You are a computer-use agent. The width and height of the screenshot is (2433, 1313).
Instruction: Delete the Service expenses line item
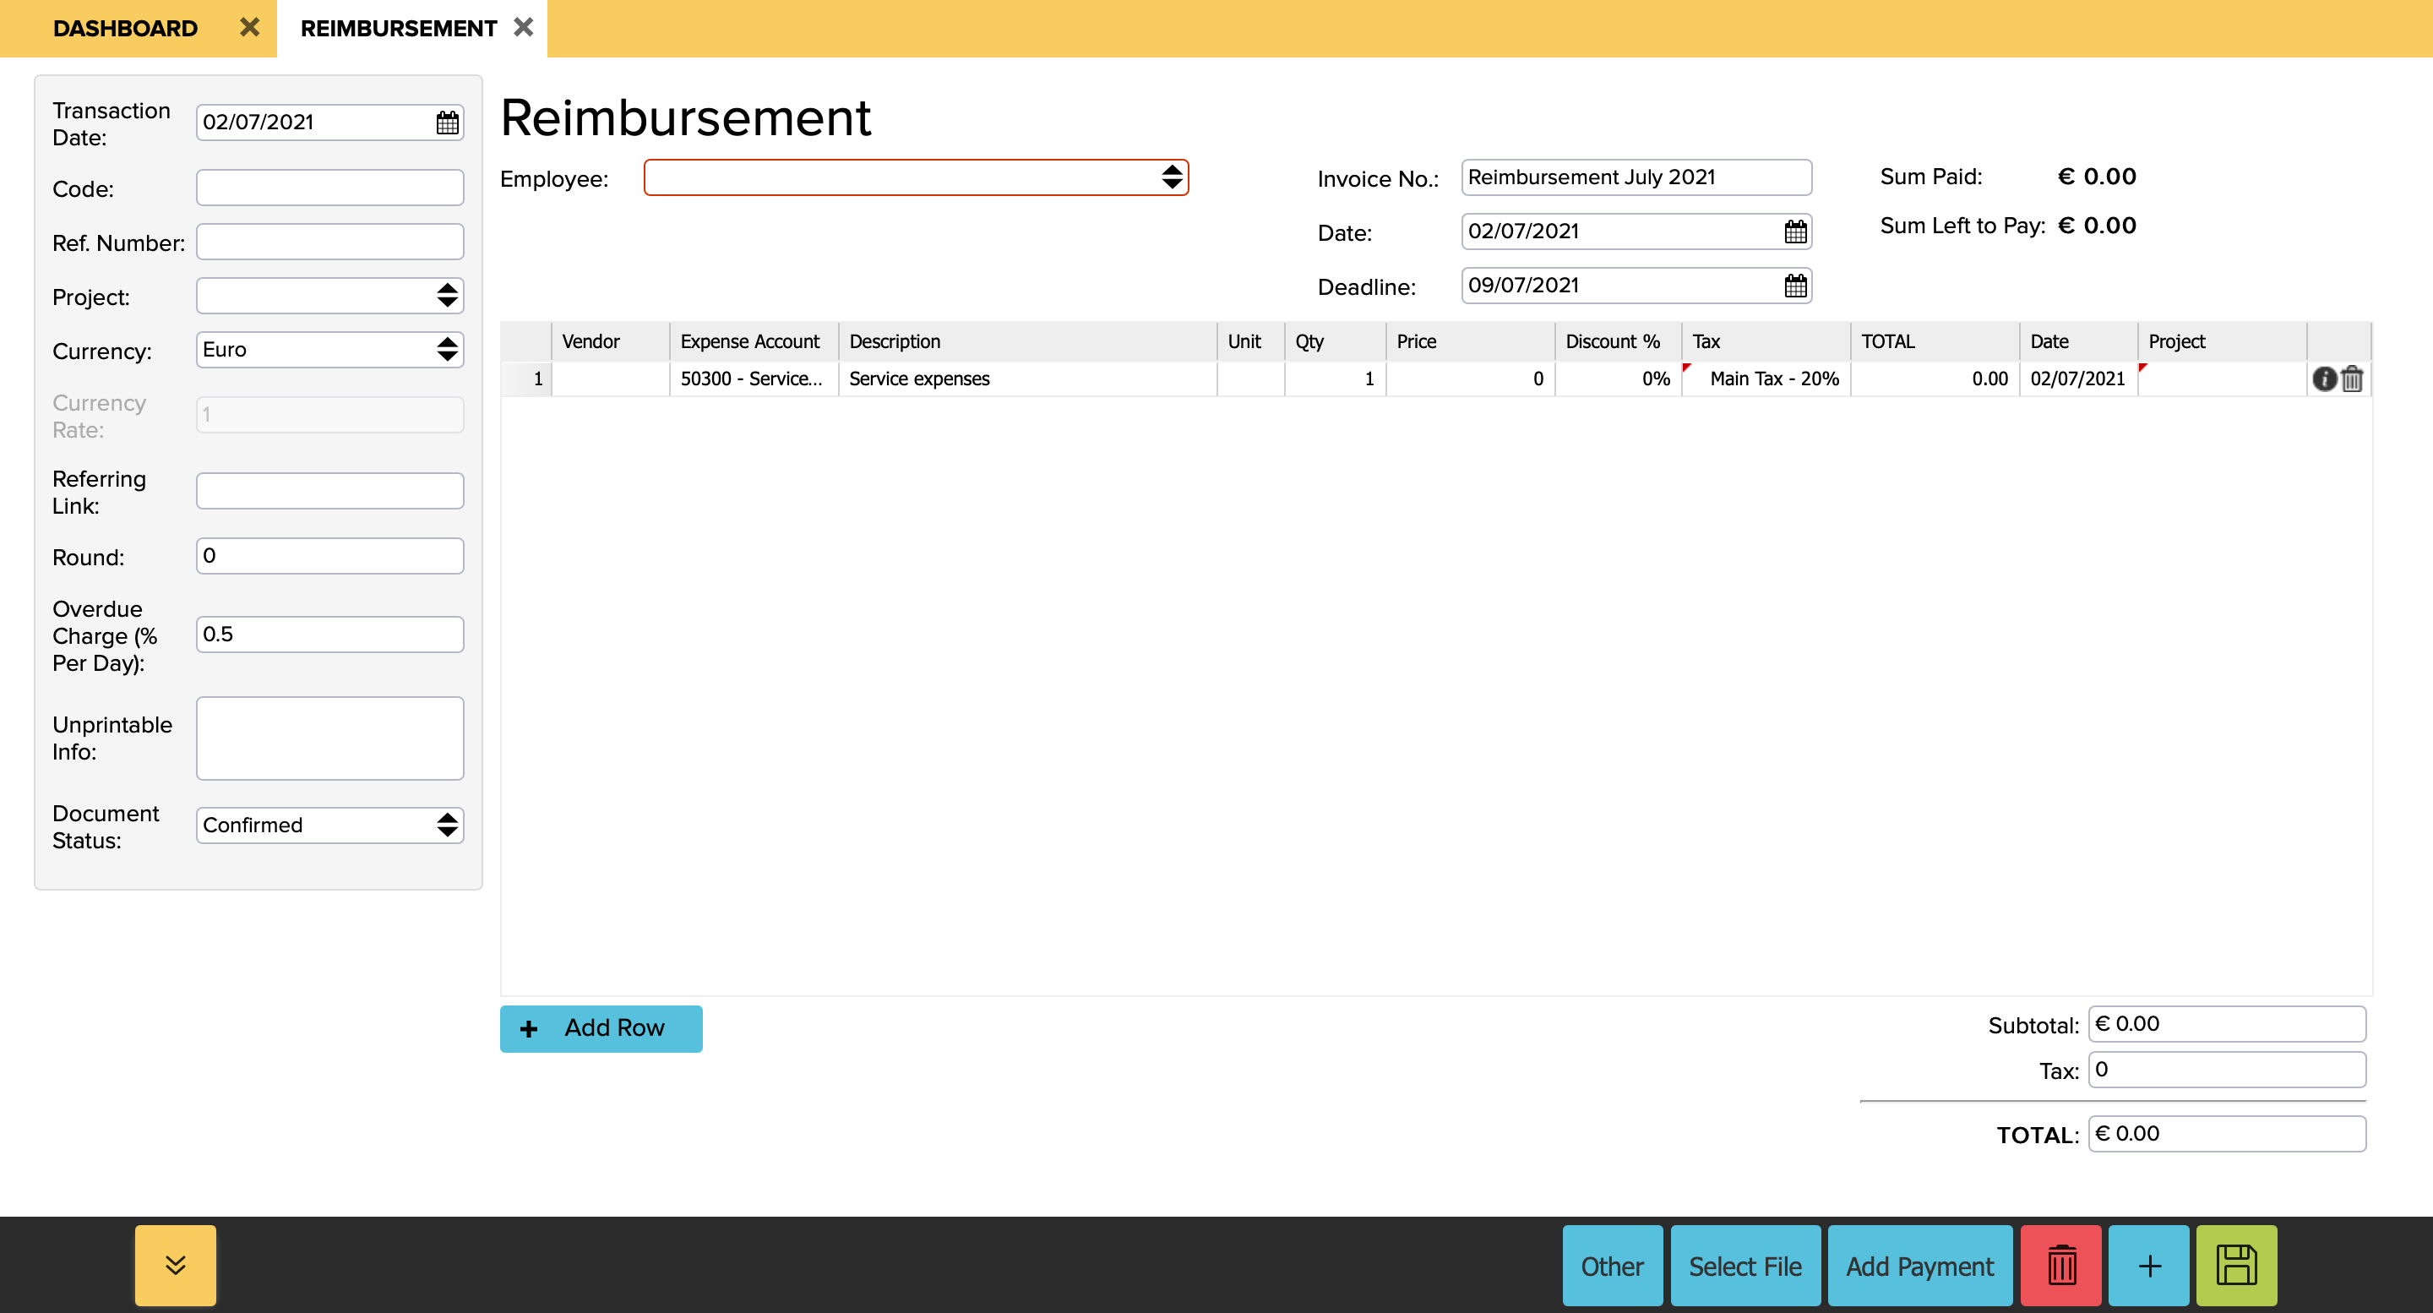point(2352,379)
